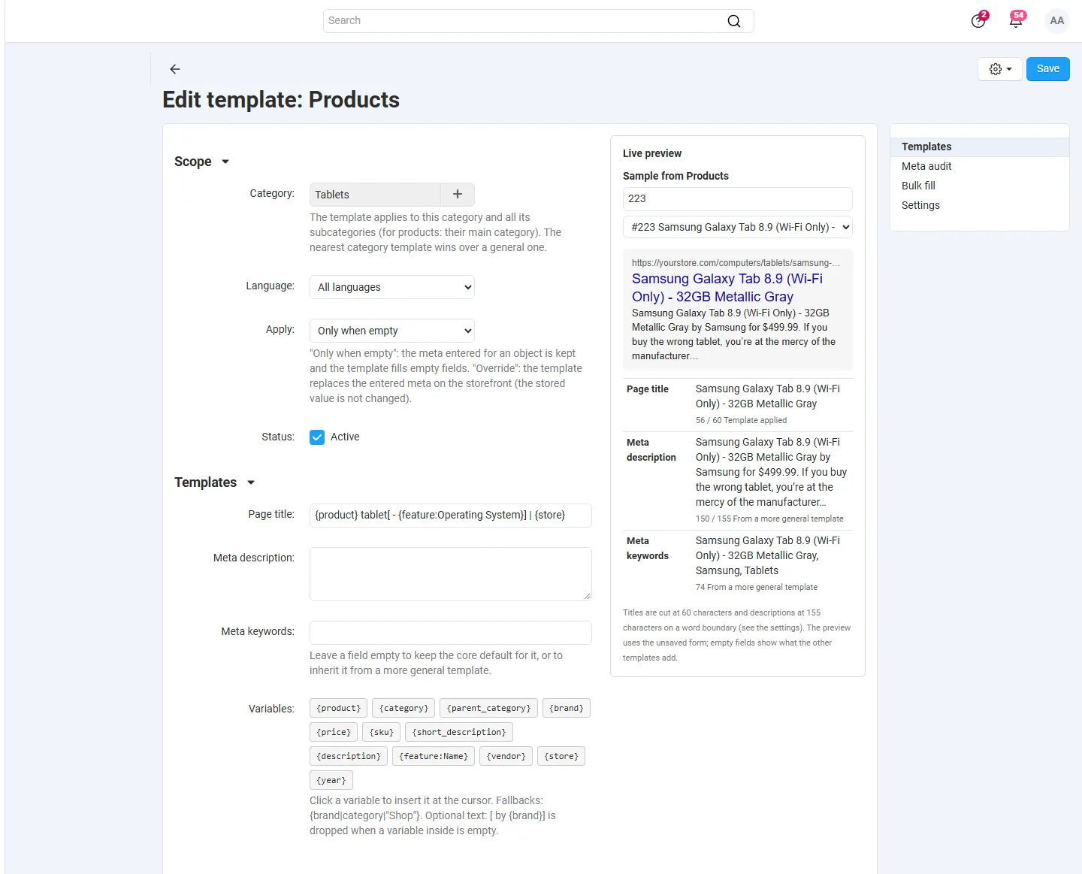Screen dimensions: 1082x874
Task: Insert the {sku} variable
Action: click(381, 732)
